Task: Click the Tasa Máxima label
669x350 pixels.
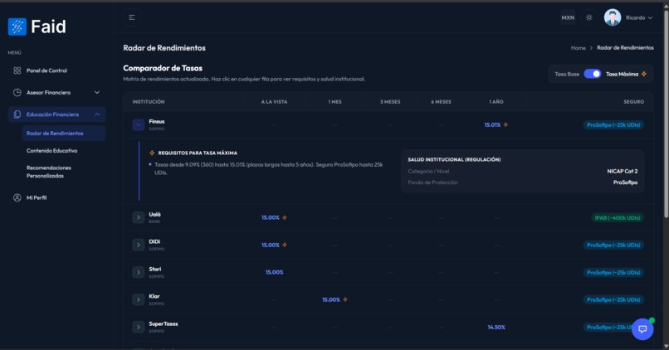Action: [x=622, y=74]
